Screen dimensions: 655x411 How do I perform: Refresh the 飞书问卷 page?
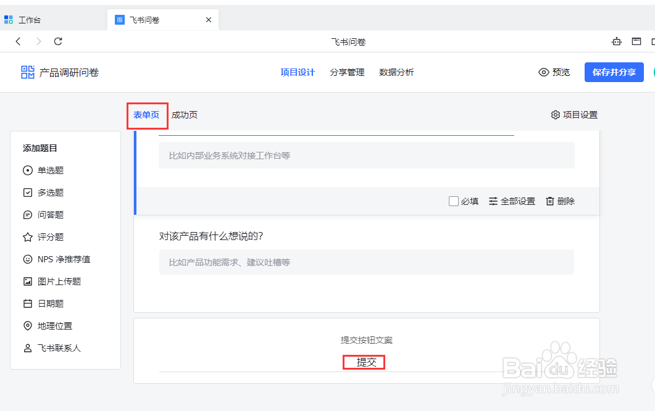tap(57, 41)
